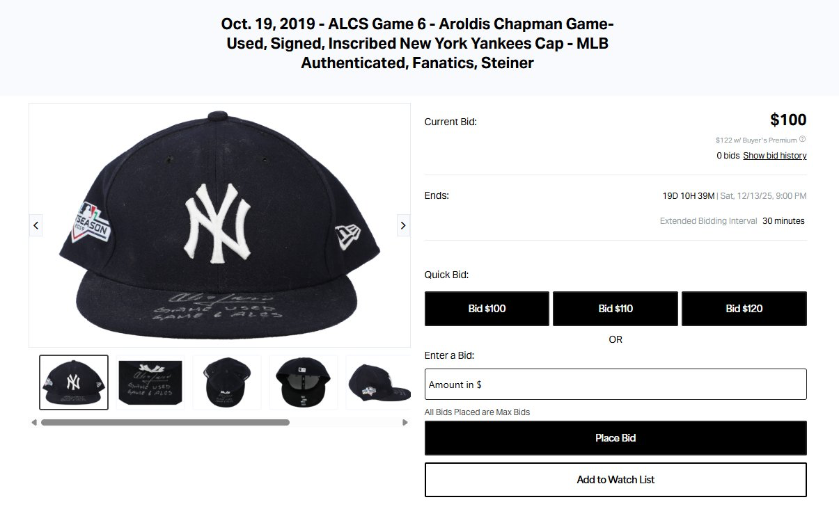Go to the previous cap photo

click(36, 225)
